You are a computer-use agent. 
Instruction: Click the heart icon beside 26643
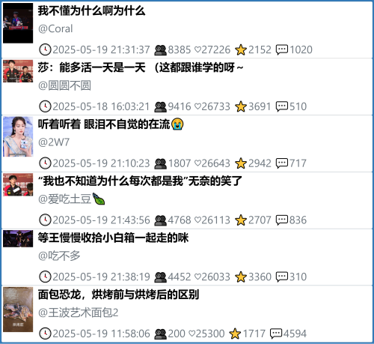click(197, 163)
